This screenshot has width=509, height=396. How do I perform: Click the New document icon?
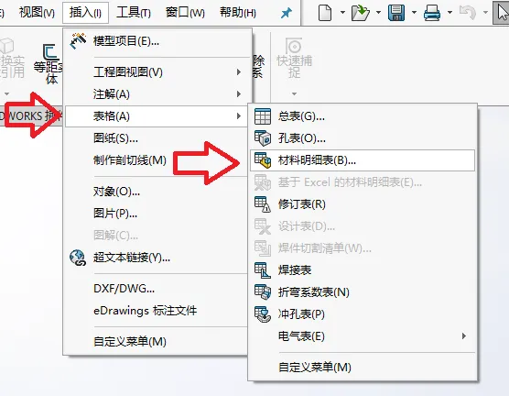click(x=325, y=13)
